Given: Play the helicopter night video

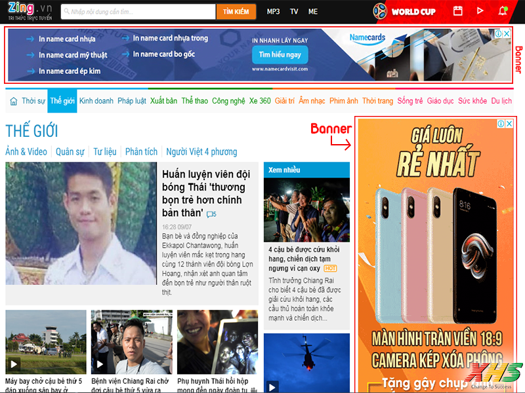Looking at the screenshot, I should tap(272, 387).
